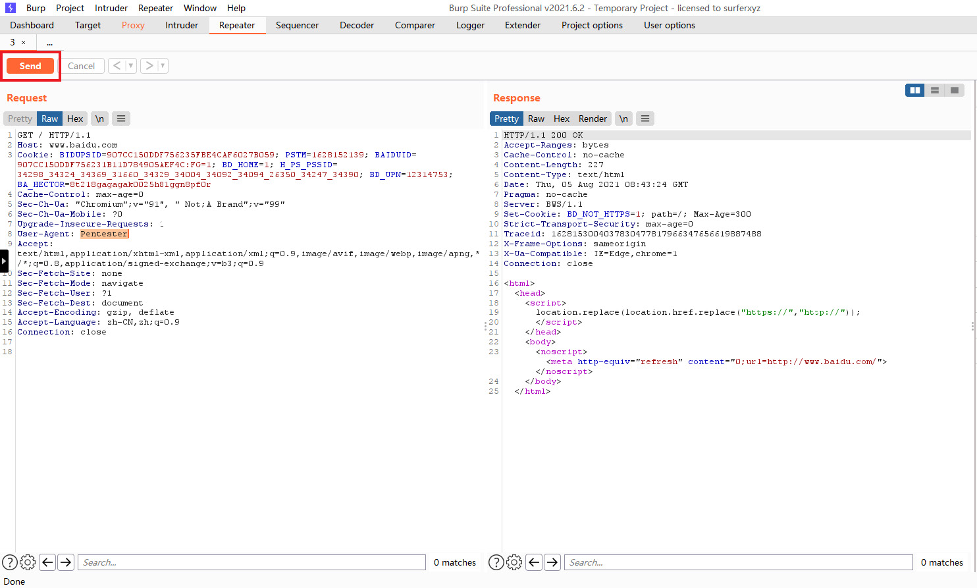Select Hex view for the response
Screen dimensions: 977x588
click(562, 119)
